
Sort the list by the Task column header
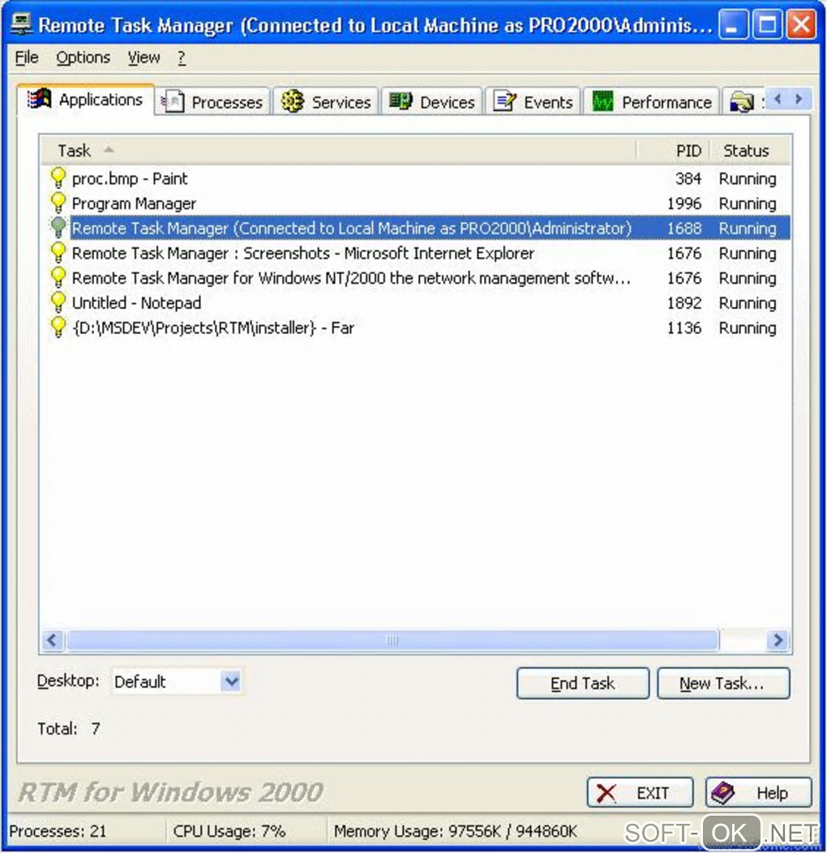coord(338,151)
